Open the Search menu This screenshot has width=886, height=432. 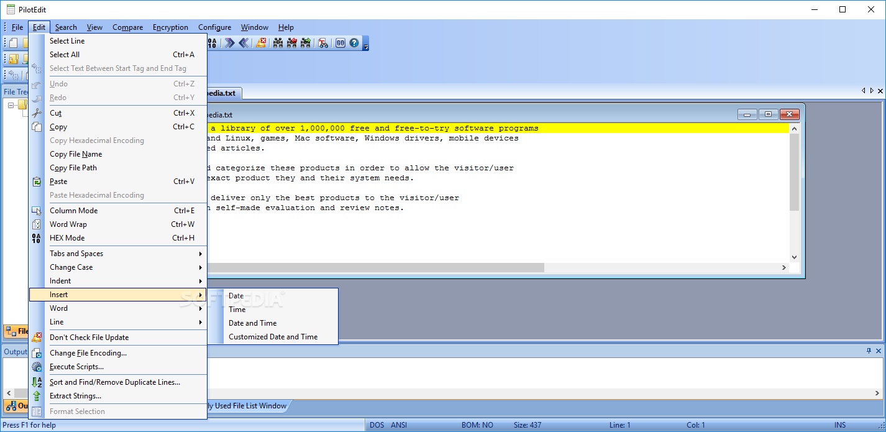coord(66,27)
